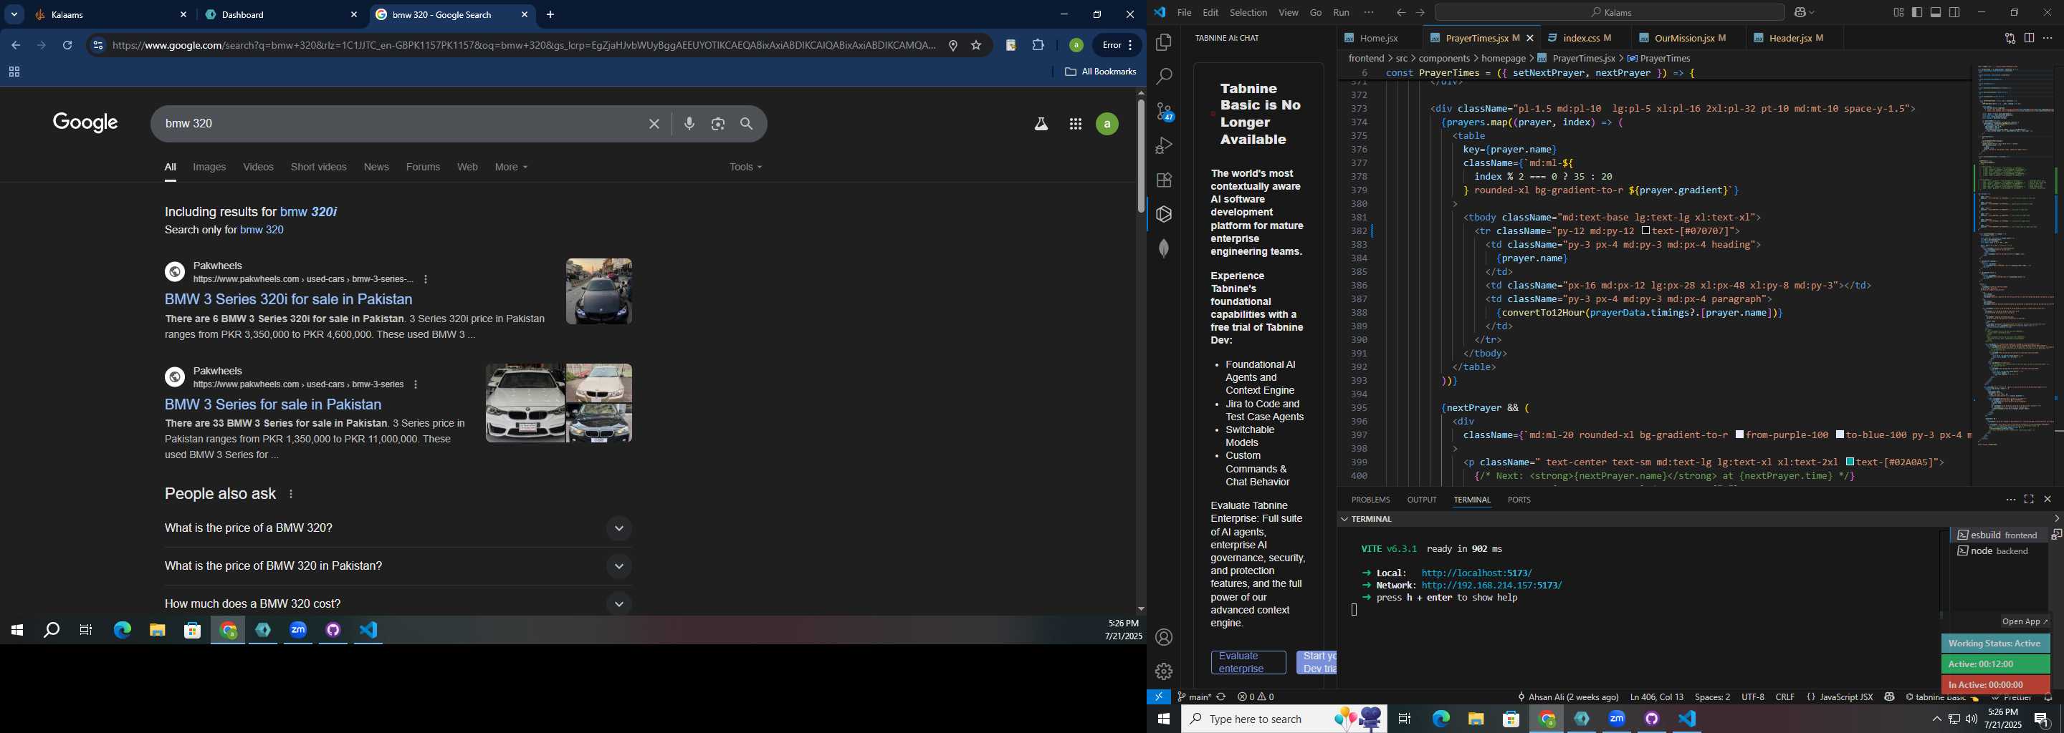Click the remote window icon in status bar

point(1159,697)
